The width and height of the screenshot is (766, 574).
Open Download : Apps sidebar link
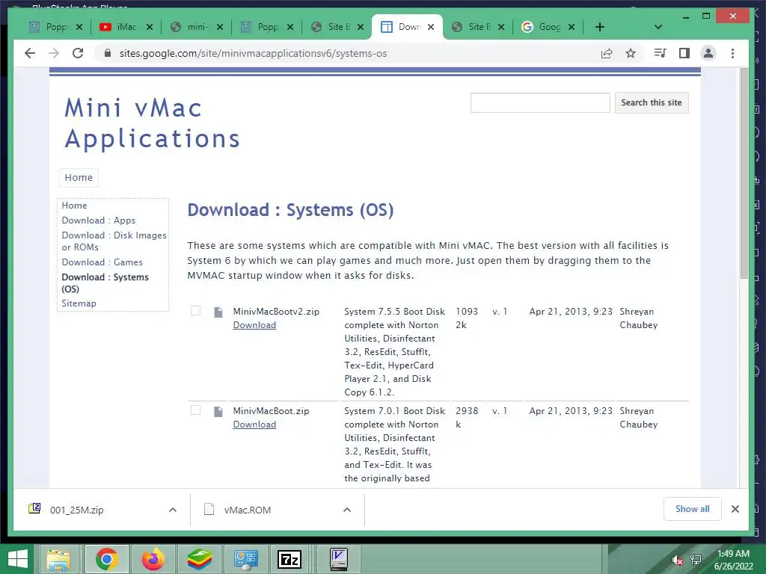(x=98, y=220)
